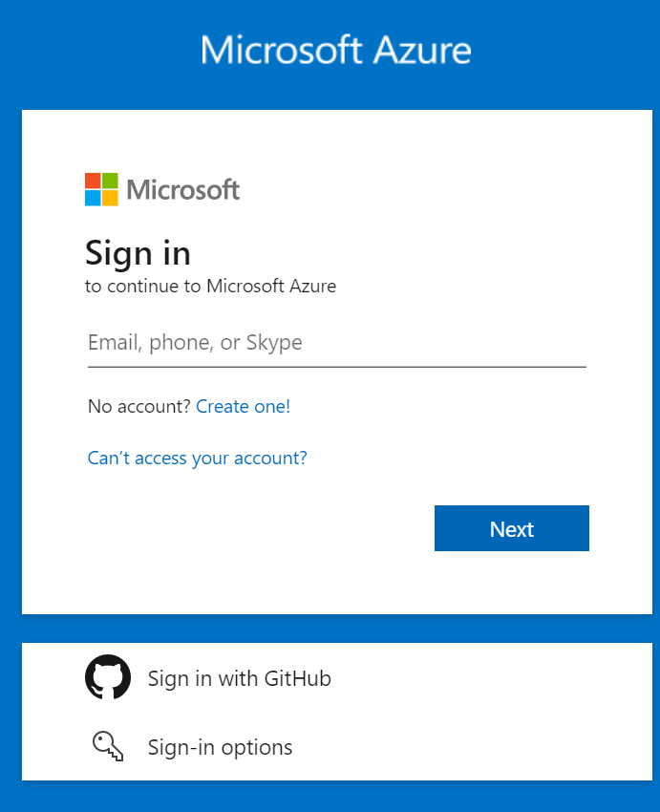Click the word Azure in top header
This screenshot has width=660, height=812.
coord(422,51)
